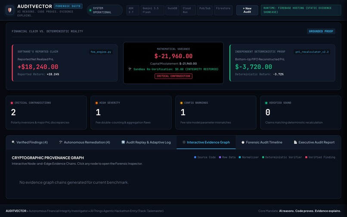347x217 pixels.
Task: Click the Forensic Suite badge
Action: 68,6
